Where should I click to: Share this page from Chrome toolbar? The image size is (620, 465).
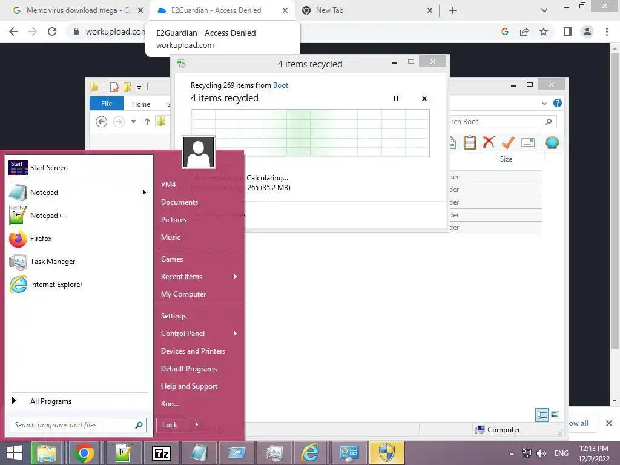click(x=524, y=31)
